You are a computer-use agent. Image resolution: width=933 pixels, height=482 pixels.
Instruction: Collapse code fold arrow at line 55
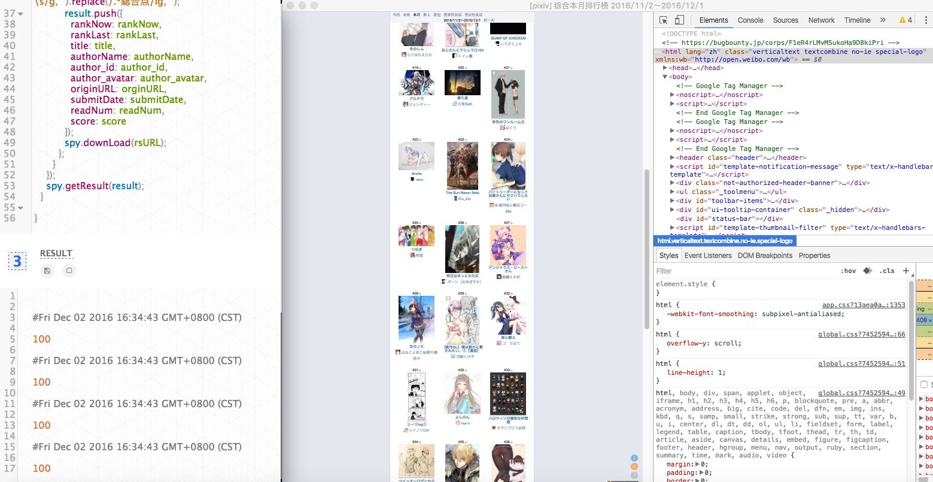tap(21, 208)
